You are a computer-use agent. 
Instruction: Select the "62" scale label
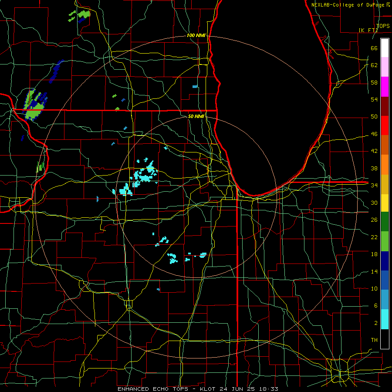click(x=374, y=65)
